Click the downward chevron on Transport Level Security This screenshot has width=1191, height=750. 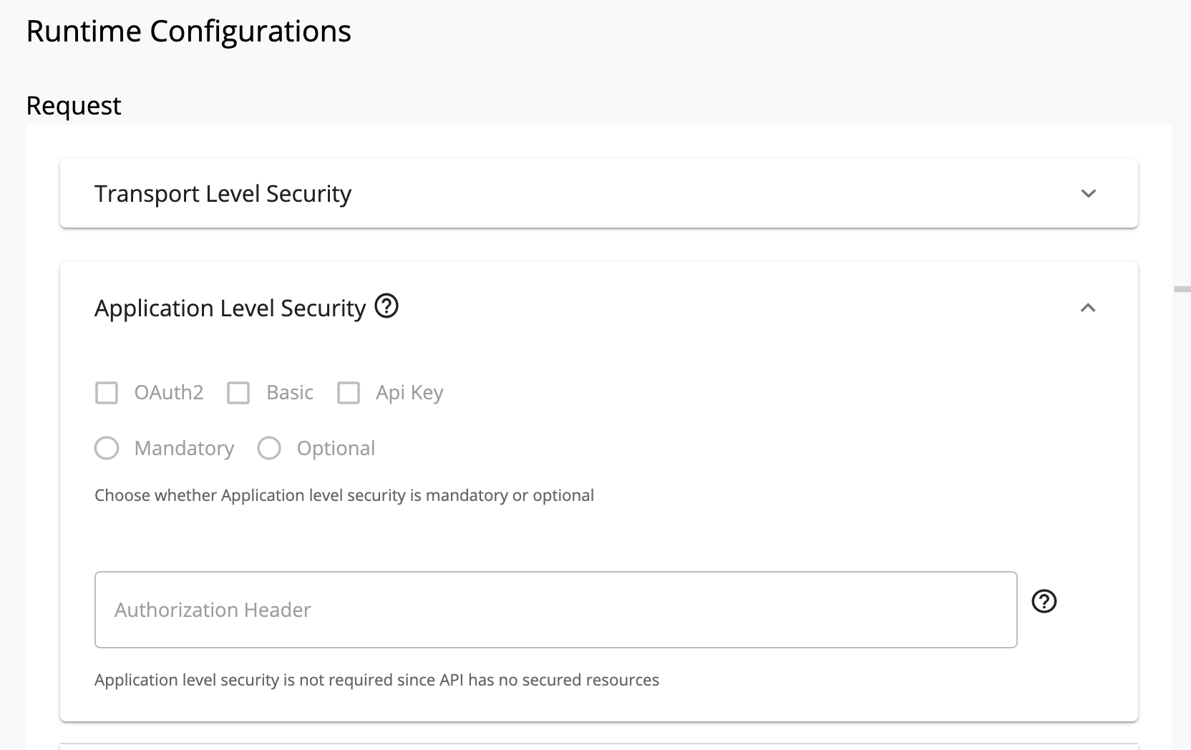(x=1089, y=193)
